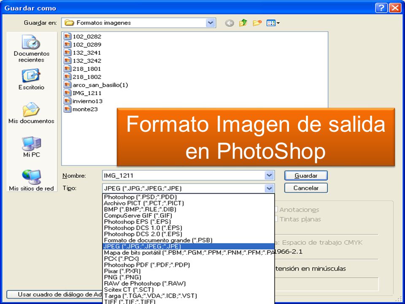The image size is (405, 304).
Task: Select the file icon next to 218_1801
Action: coord(67,68)
